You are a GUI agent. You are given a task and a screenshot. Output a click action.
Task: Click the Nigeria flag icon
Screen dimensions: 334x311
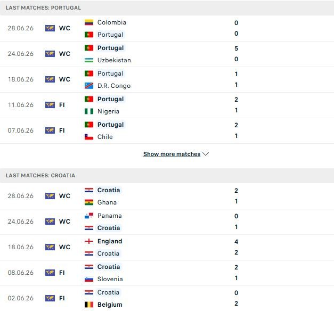(x=89, y=111)
